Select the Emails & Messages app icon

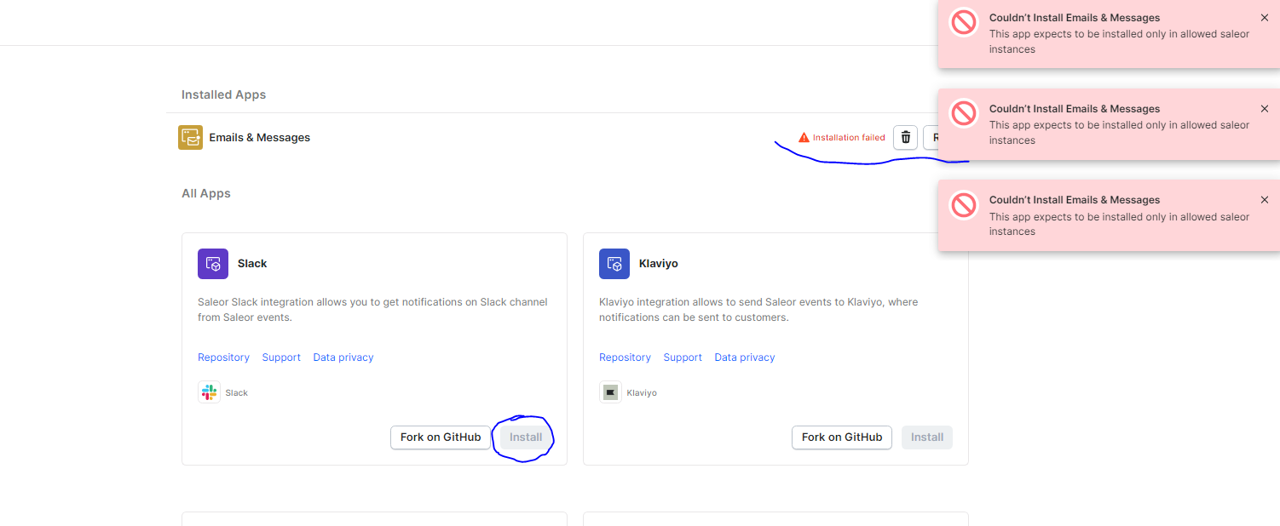[190, 137]
